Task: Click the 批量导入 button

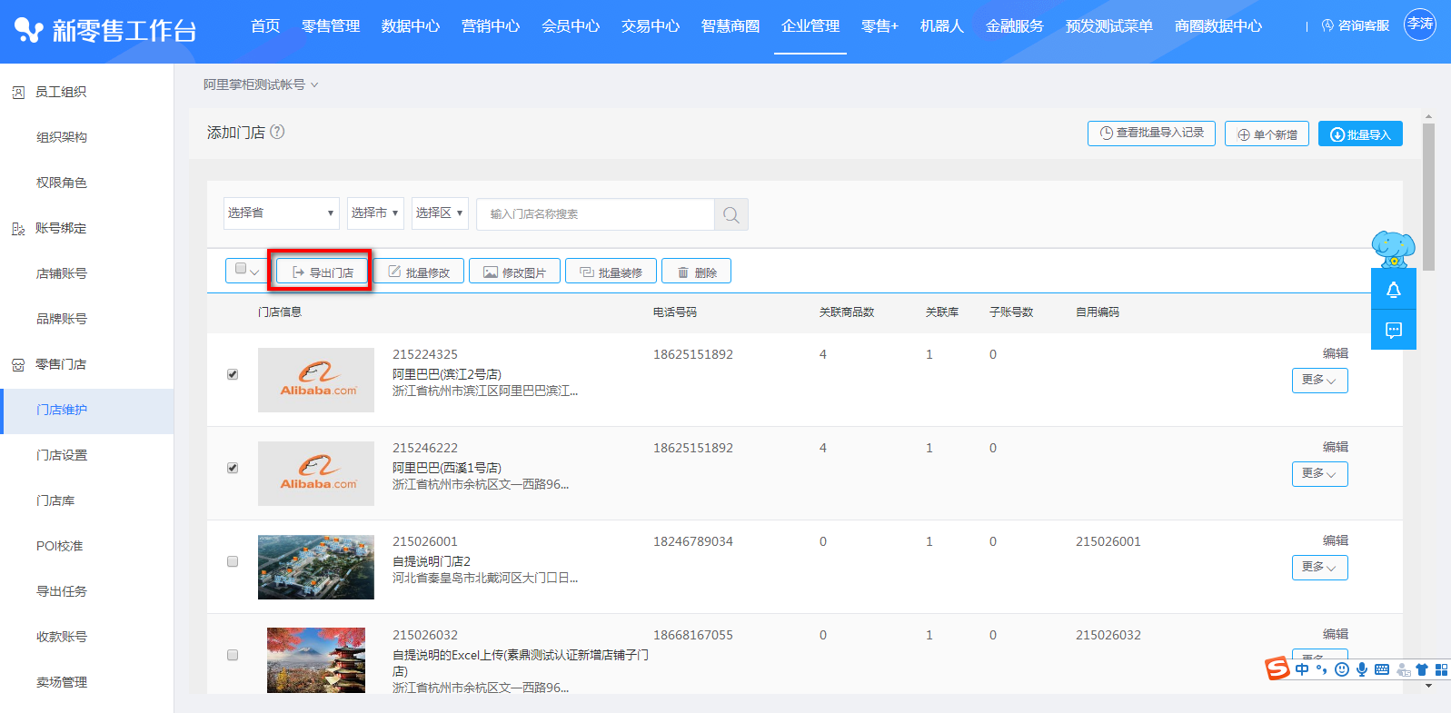Action: click(1359, 134)
